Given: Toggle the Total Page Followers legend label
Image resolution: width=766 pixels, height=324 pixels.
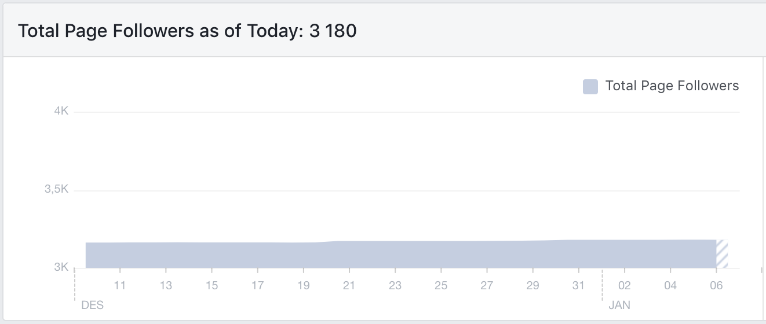Looking at the screenshot, I should pyautogui.click(x=672, y=86).
